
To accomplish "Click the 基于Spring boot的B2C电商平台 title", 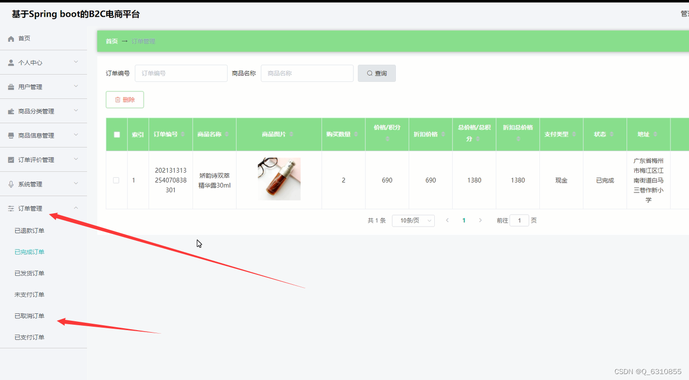I will pyautogui.click(x=76, y=14).
